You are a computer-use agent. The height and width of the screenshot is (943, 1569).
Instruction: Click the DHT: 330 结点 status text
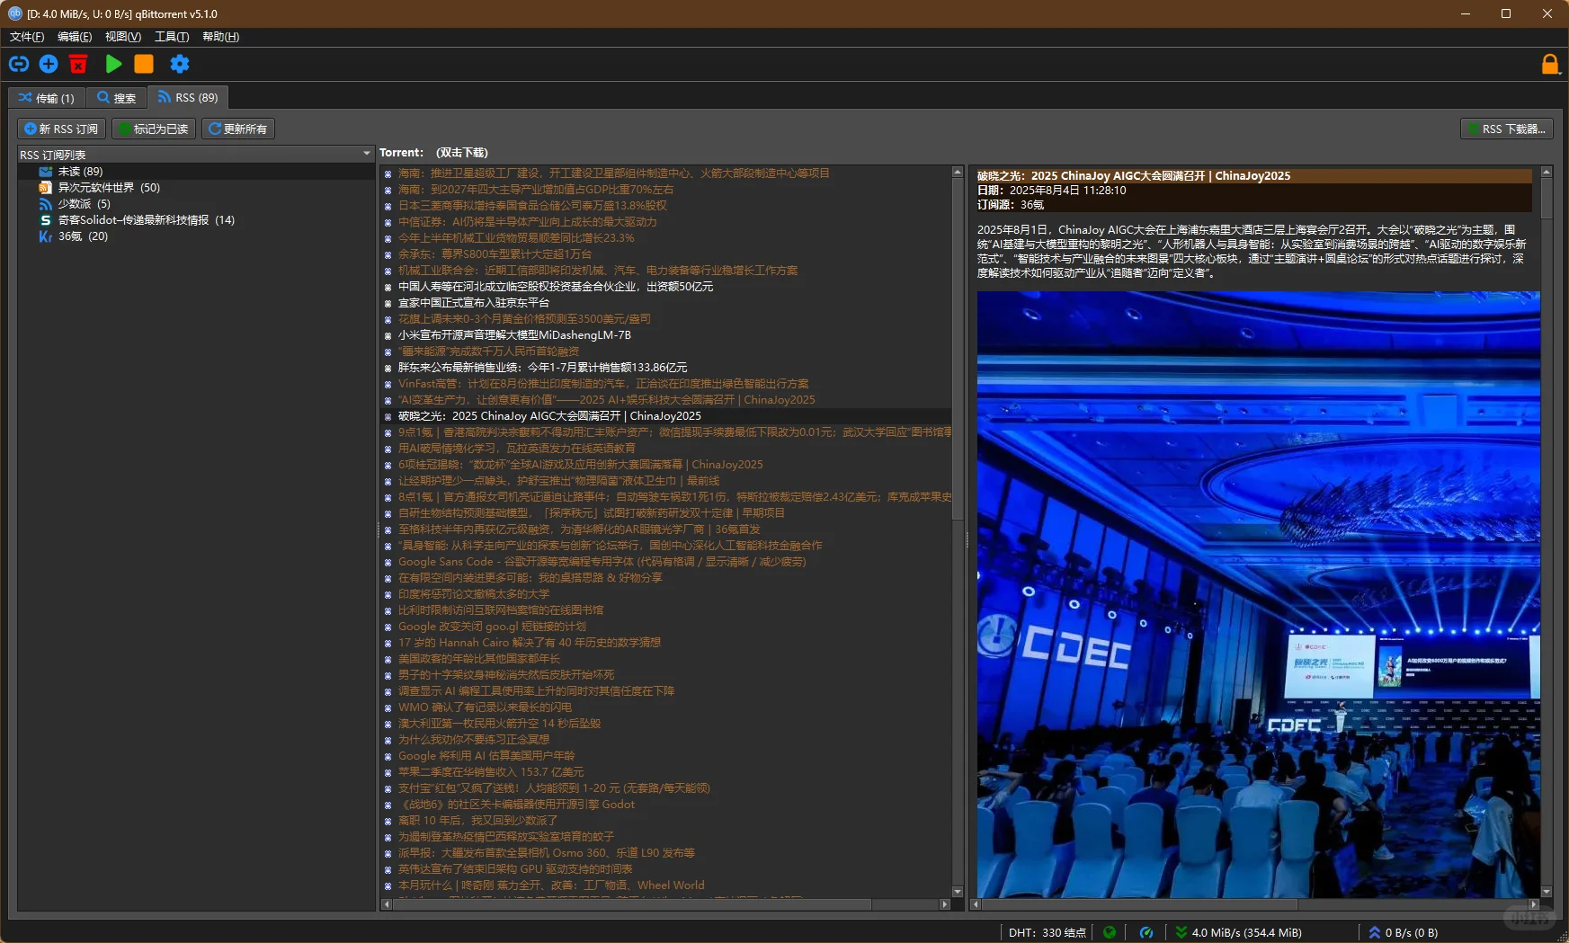1047,932
